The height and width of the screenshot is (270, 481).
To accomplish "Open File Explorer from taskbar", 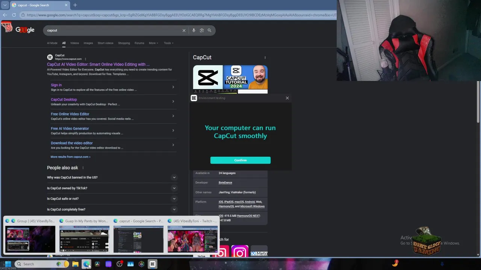I will click(75, 264).
